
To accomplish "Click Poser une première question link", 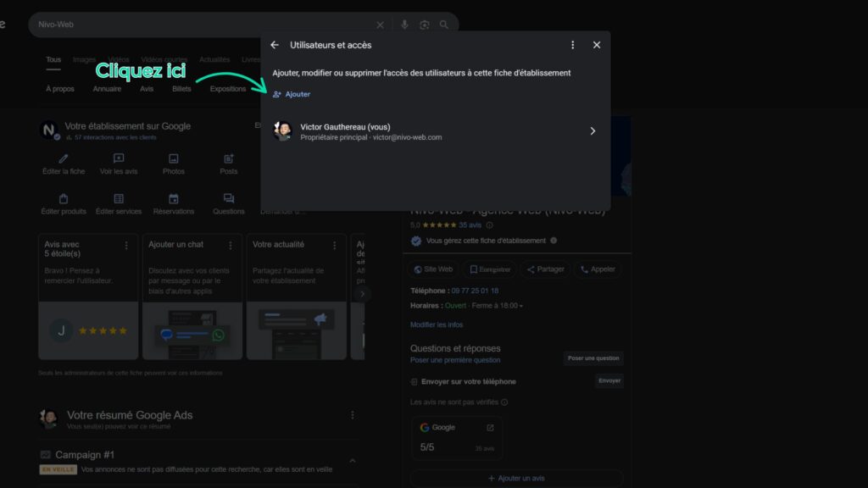I will point(455,360).
